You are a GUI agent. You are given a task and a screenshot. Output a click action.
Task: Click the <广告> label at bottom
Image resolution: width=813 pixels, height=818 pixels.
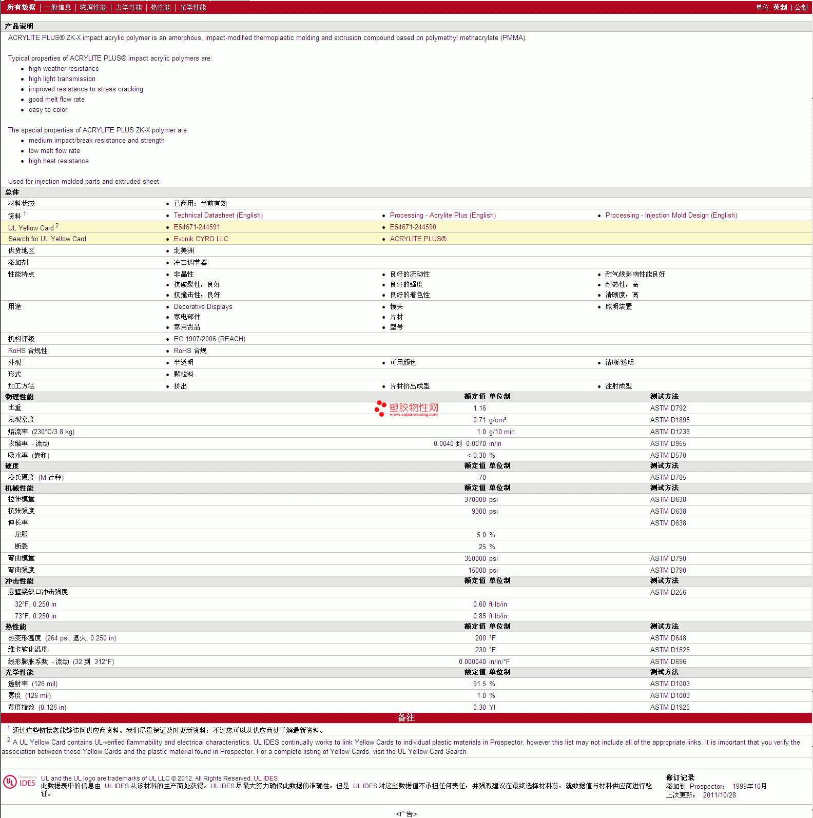(406, 814)
